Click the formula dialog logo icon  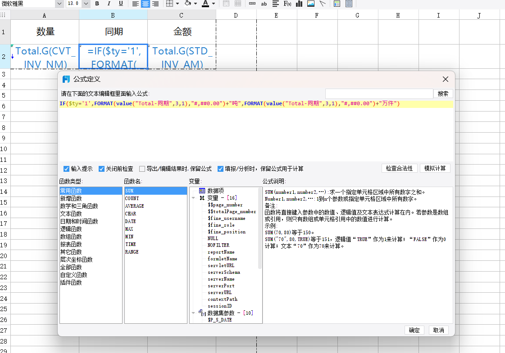[66, 79]
